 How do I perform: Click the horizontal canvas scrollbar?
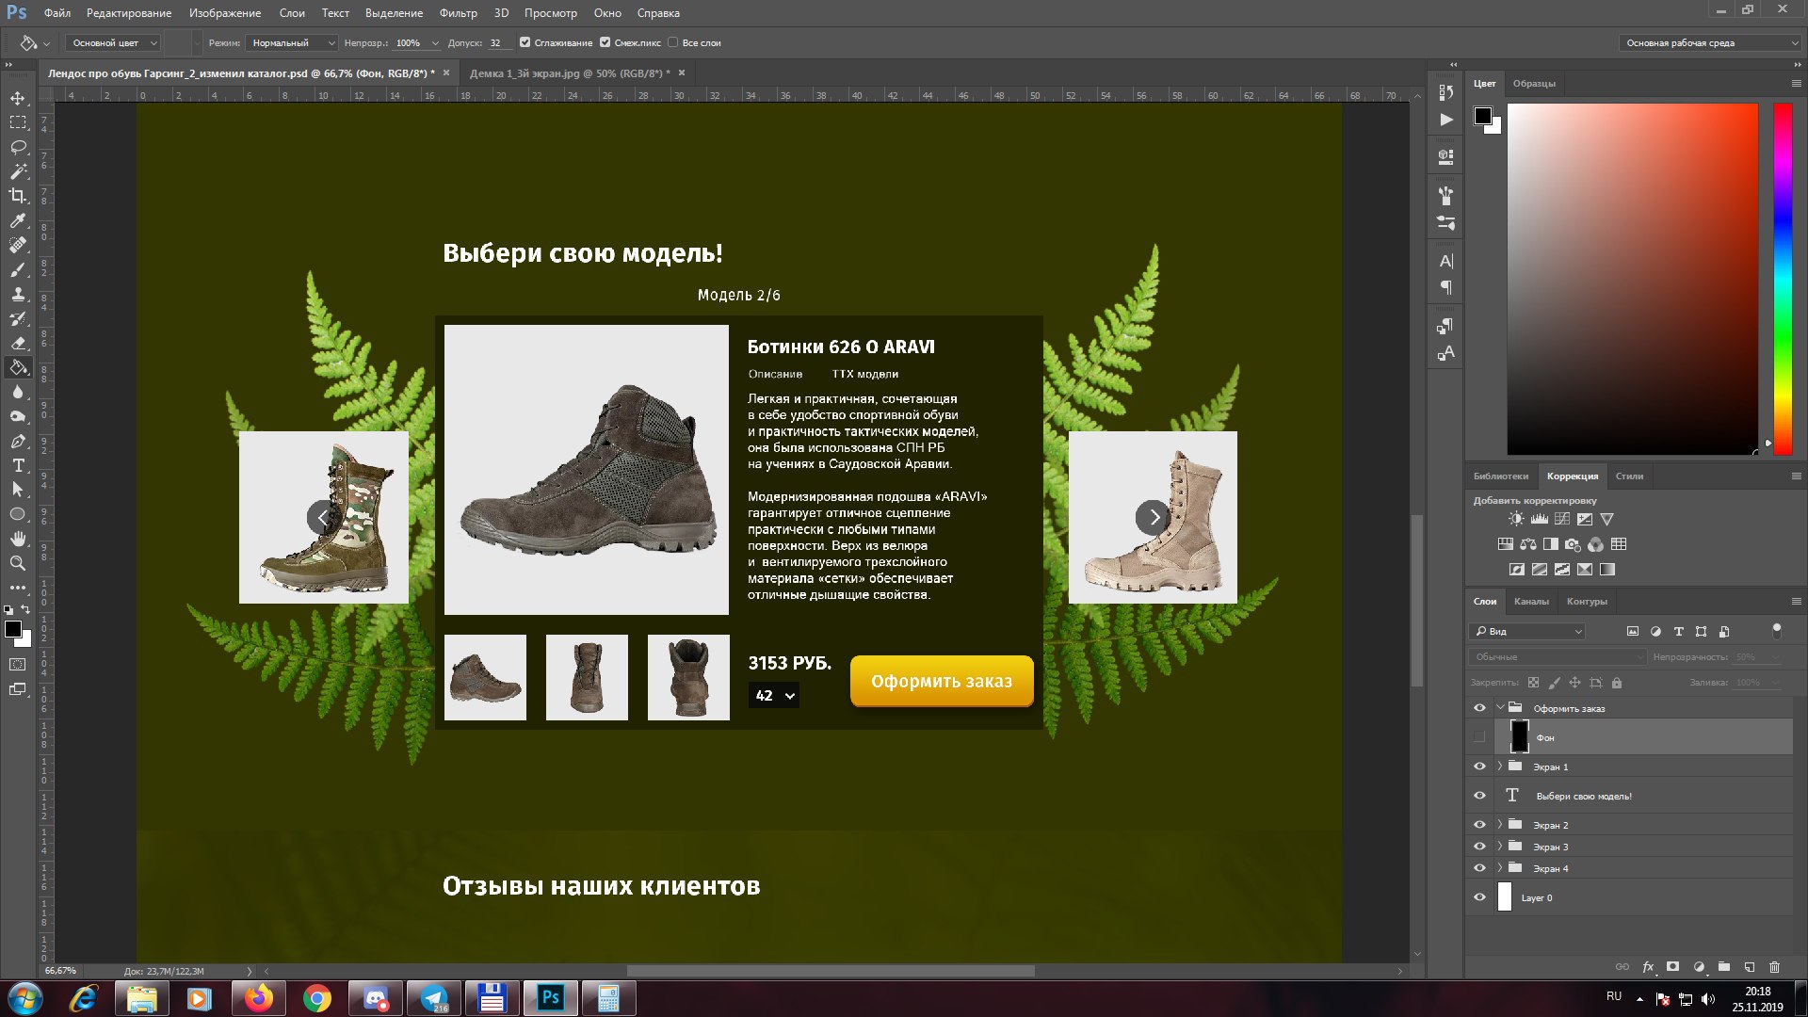click(831, 971)
